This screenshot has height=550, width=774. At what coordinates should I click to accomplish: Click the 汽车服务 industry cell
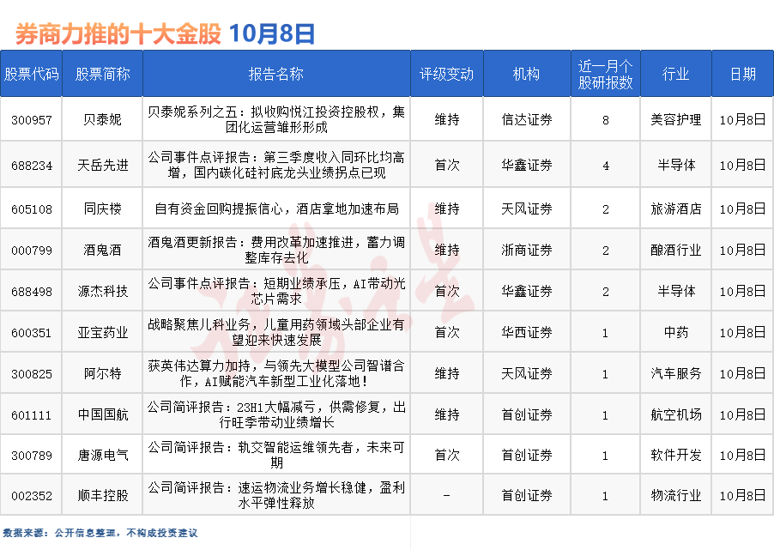676,374
